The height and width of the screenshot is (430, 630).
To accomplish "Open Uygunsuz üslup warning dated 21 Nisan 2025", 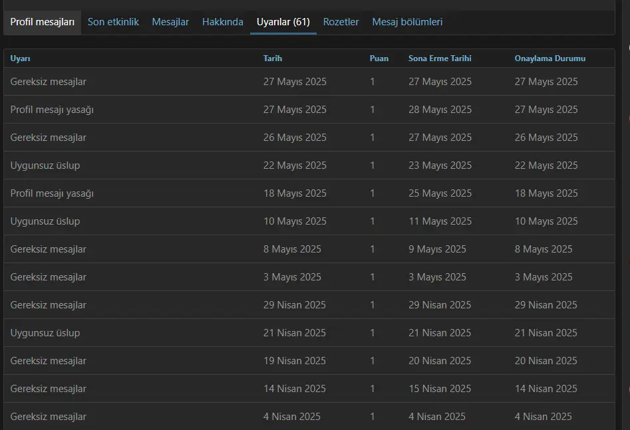I will (45, 333).
